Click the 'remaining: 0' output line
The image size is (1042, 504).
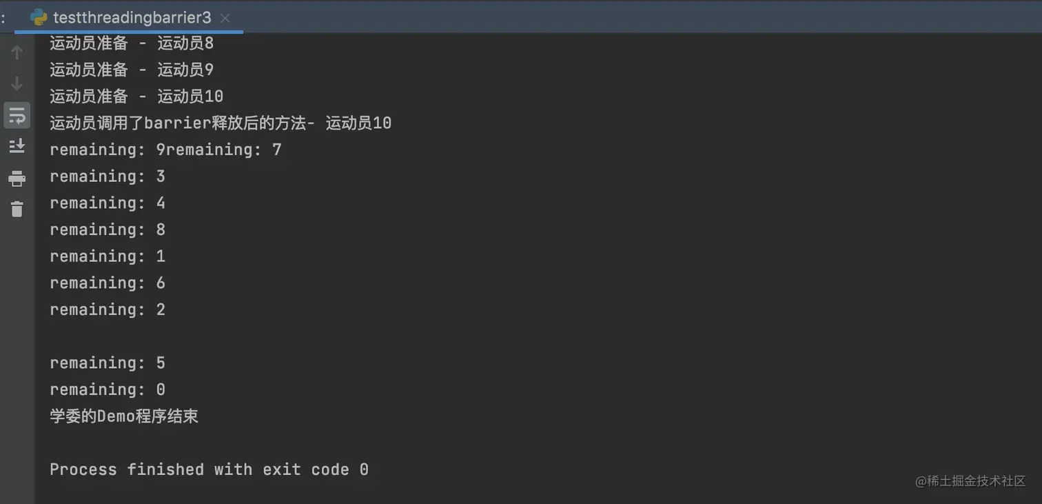(108, 390)
